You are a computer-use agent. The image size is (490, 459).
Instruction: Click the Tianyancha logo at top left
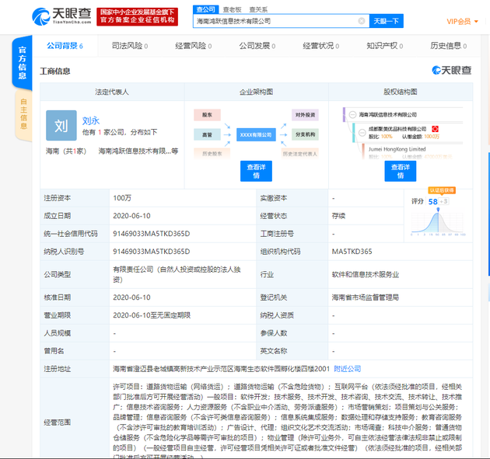(x=61, y=16)
